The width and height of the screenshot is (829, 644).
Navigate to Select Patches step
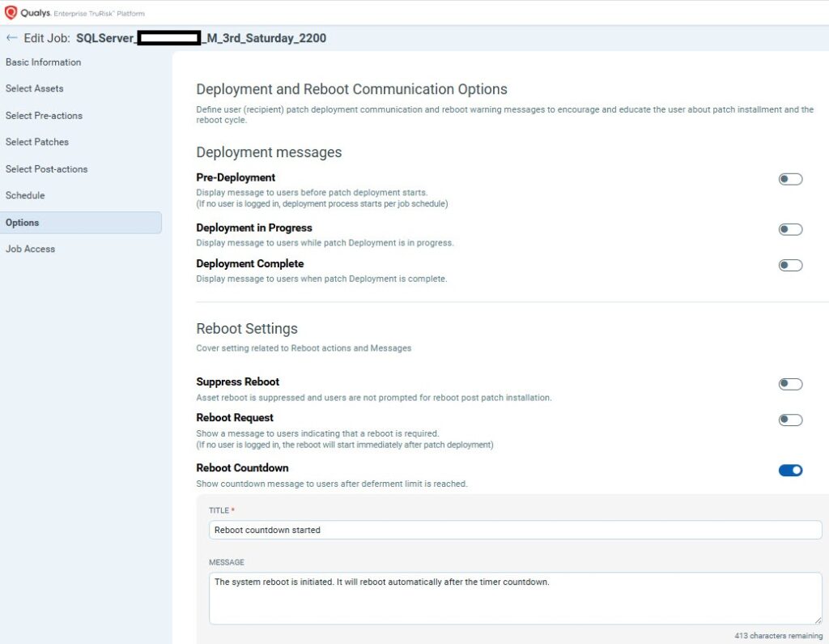coord(37,142)
